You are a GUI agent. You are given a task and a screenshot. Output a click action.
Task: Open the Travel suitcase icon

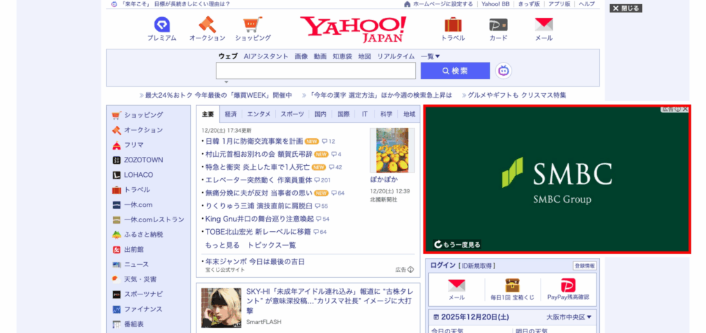click(x=453, y=25)
